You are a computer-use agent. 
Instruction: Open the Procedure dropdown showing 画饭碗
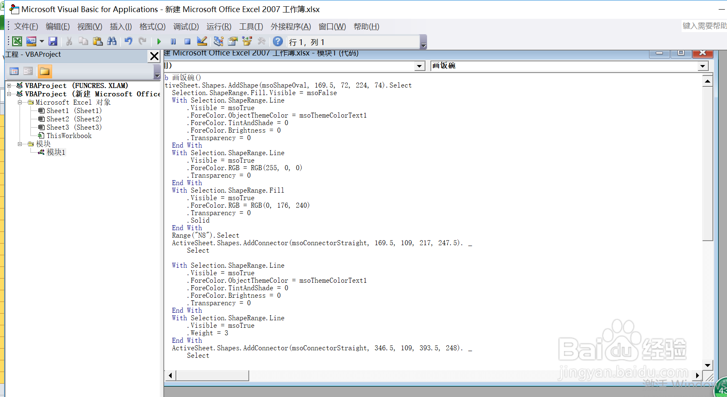click(703, 66)
